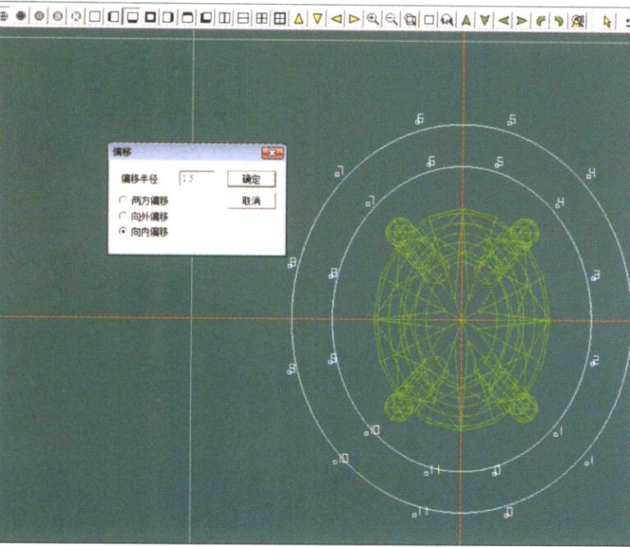Image resolution: width=630 pixels, height=547 pixels.
Task: Pan view up with the yellow triangle
Action: point(299,19)
